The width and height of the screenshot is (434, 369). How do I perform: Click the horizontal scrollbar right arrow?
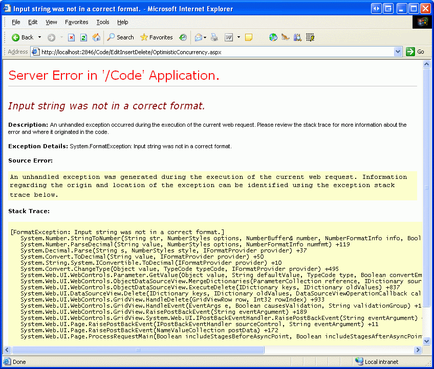click(418, 350)
